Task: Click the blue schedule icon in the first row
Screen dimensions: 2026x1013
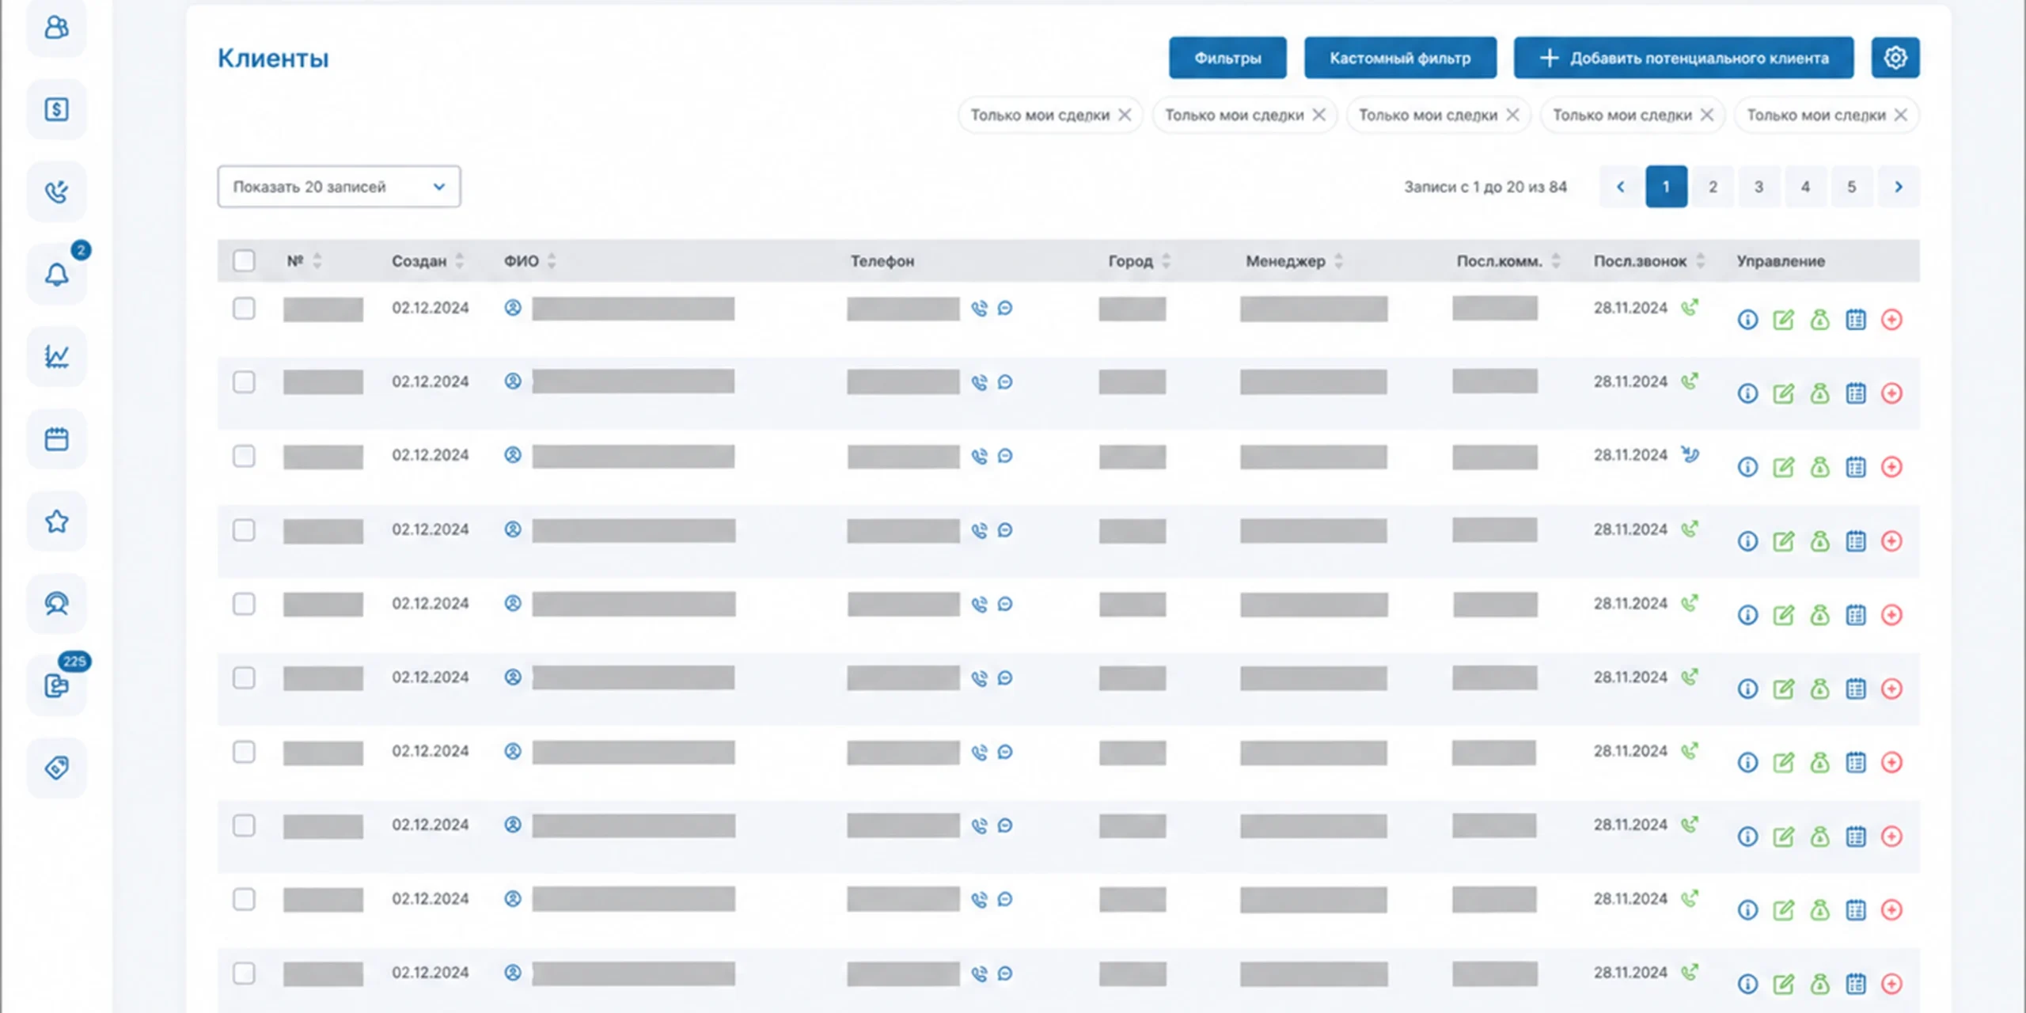Action: click(x=1856, y=320)
